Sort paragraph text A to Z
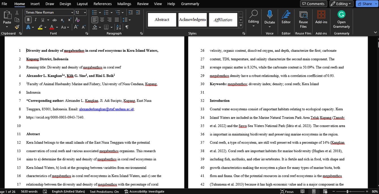379x194 pixels. [119, 27]
